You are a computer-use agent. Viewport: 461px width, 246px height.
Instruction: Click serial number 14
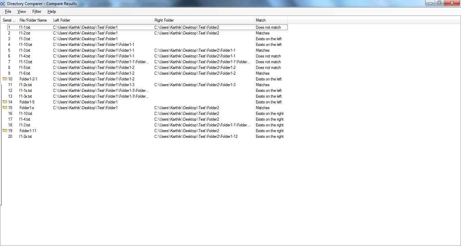10,102
